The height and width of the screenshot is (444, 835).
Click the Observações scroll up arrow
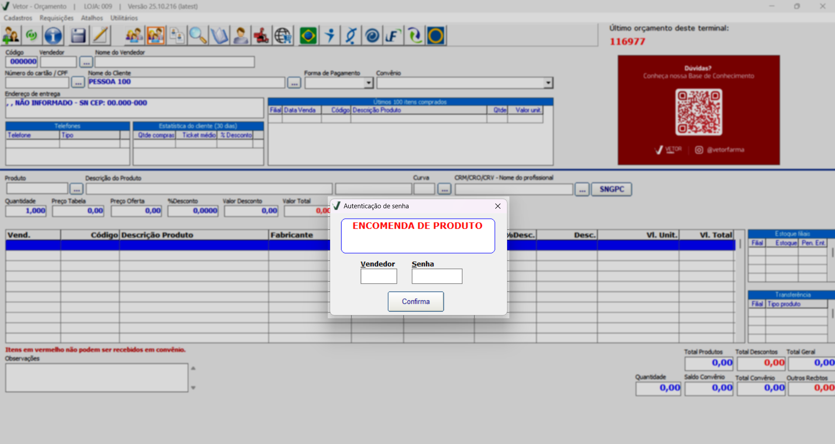tap(193, 368)
